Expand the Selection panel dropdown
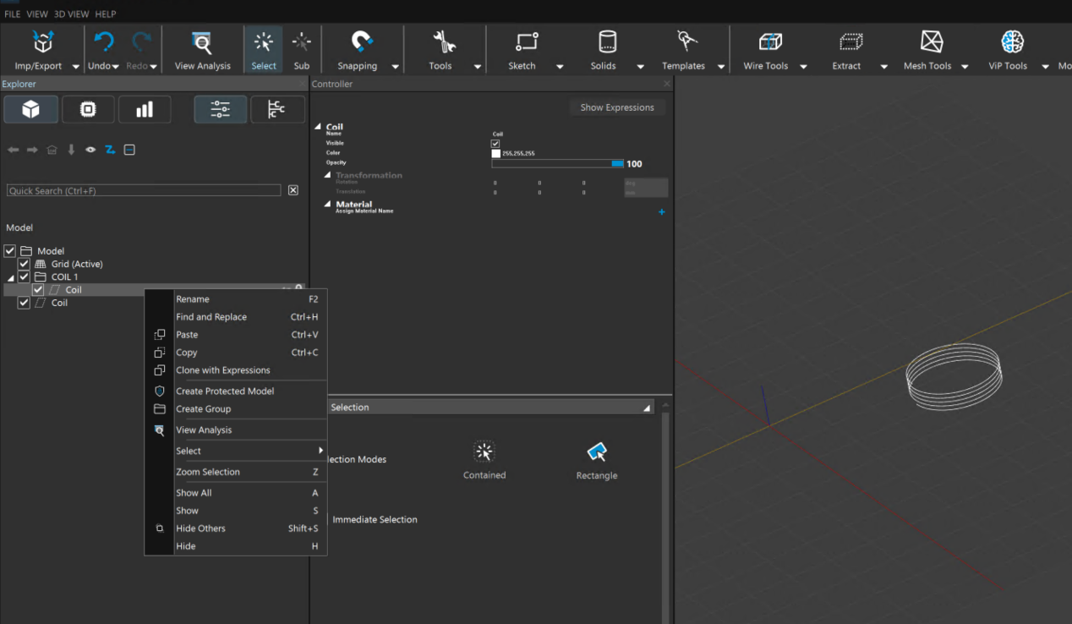Screen dimensions: 1072x624 click(647, 408)
